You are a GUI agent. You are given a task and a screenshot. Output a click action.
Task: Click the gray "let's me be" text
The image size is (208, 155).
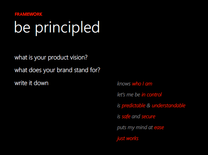pyautogui.click(x=129, y=95)
